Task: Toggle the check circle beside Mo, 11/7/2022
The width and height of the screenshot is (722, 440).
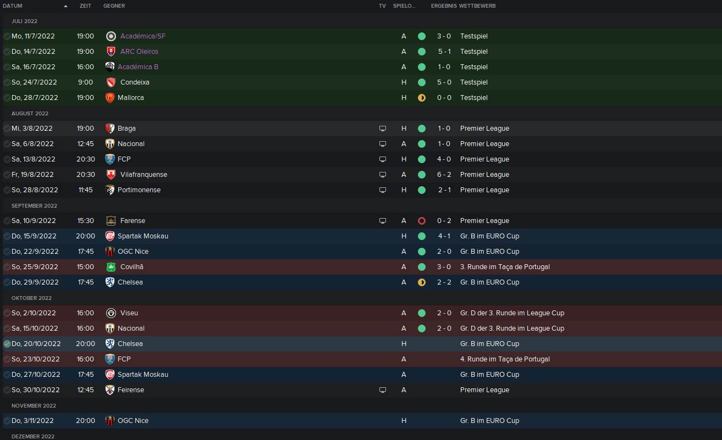Action: [7, 36]
